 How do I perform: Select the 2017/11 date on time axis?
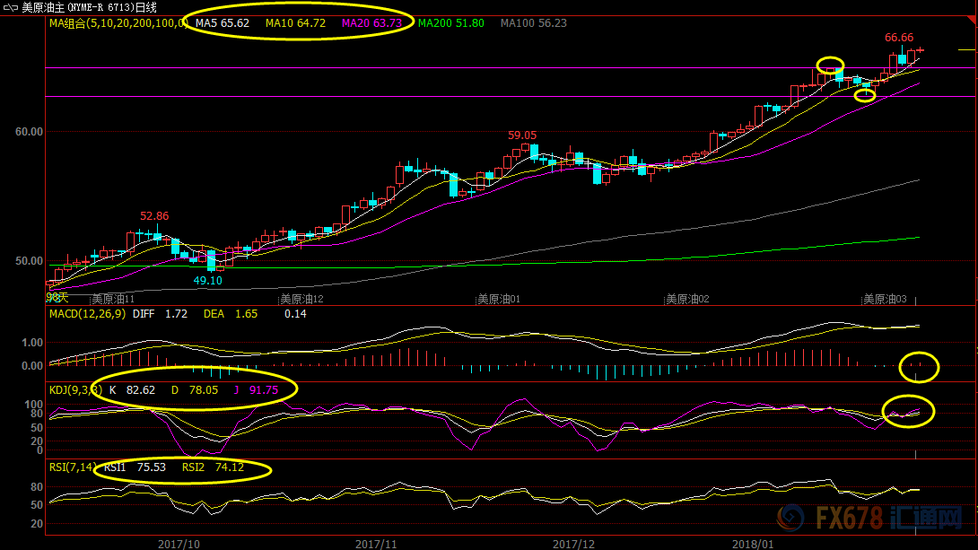coord(375,544)
